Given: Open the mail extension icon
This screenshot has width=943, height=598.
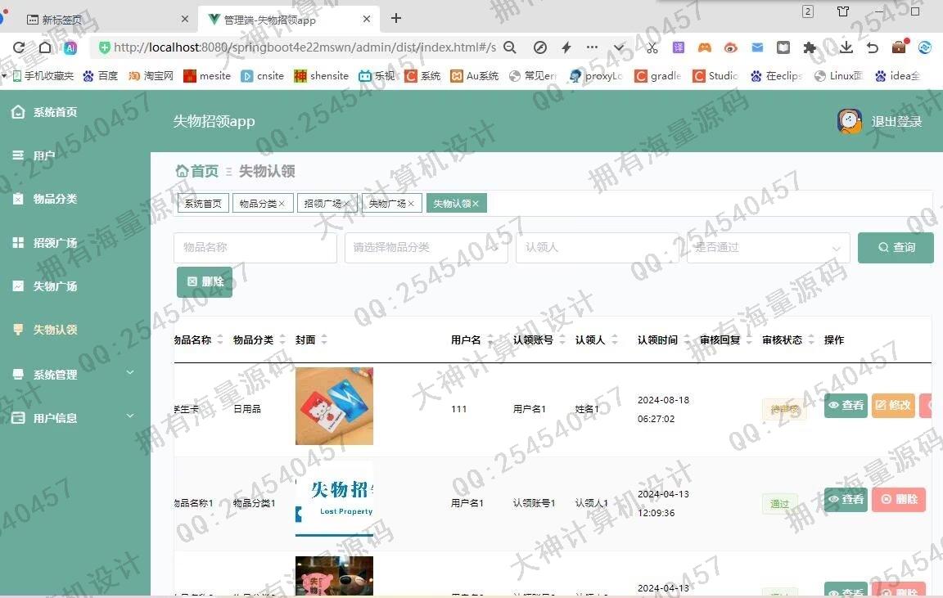Looking at the screenshot, I should [x=757, y=47].
